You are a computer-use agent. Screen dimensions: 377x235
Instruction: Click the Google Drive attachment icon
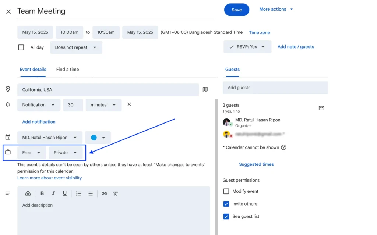click(x=28, y=194)
